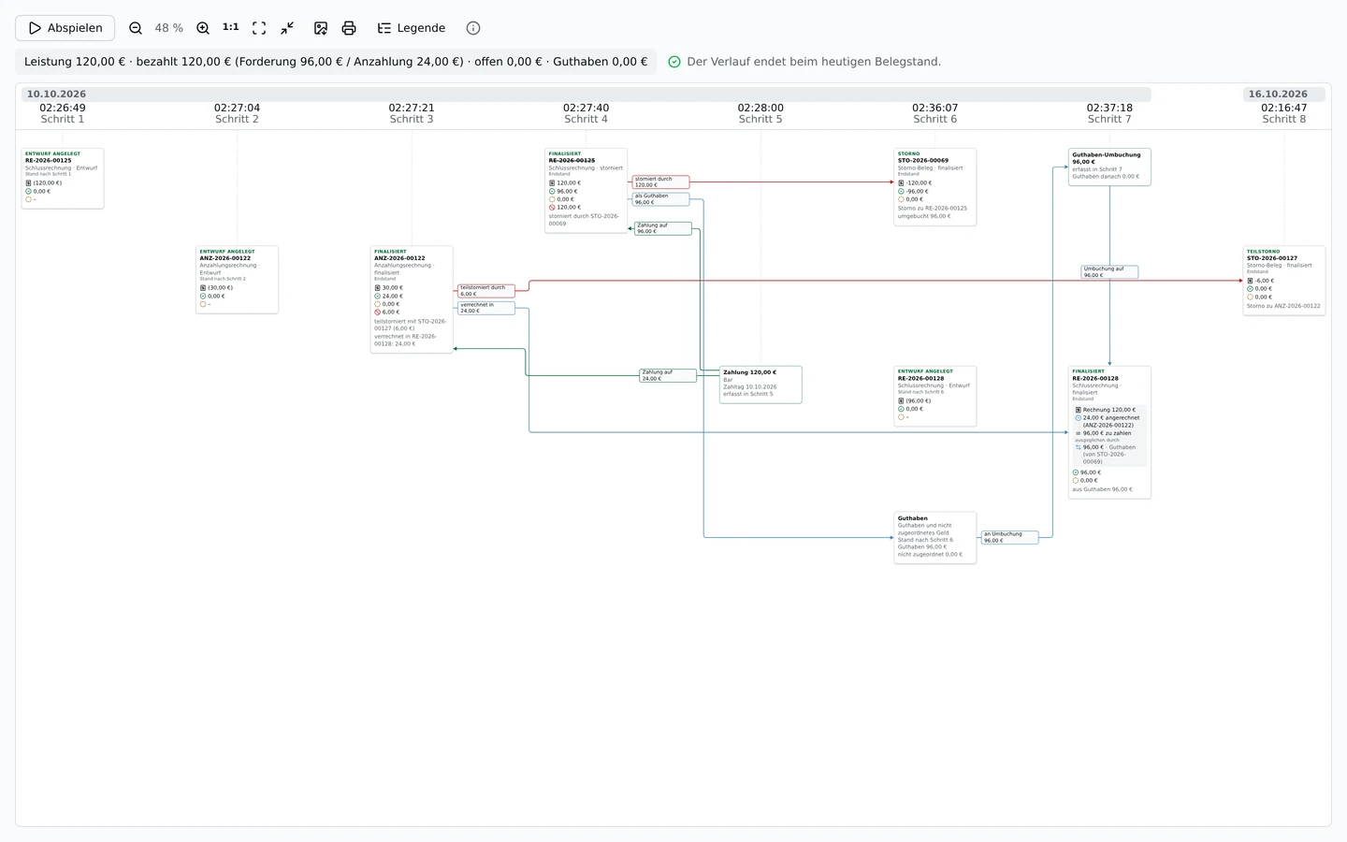Open the Teilstorno card STO-2026-00127
Screen dimensions: 1347x842
click(1284, 281)
